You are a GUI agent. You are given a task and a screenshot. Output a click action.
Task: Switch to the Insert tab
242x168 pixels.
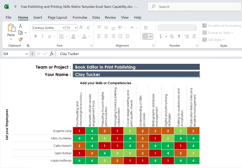(38, 17)
